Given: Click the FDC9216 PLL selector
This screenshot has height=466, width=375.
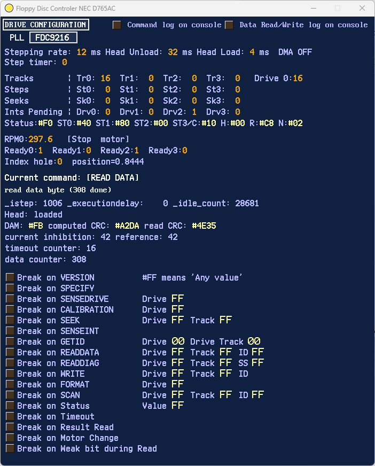Looking at the screenshot, I should pyautogui.click(x=53, y=38).
